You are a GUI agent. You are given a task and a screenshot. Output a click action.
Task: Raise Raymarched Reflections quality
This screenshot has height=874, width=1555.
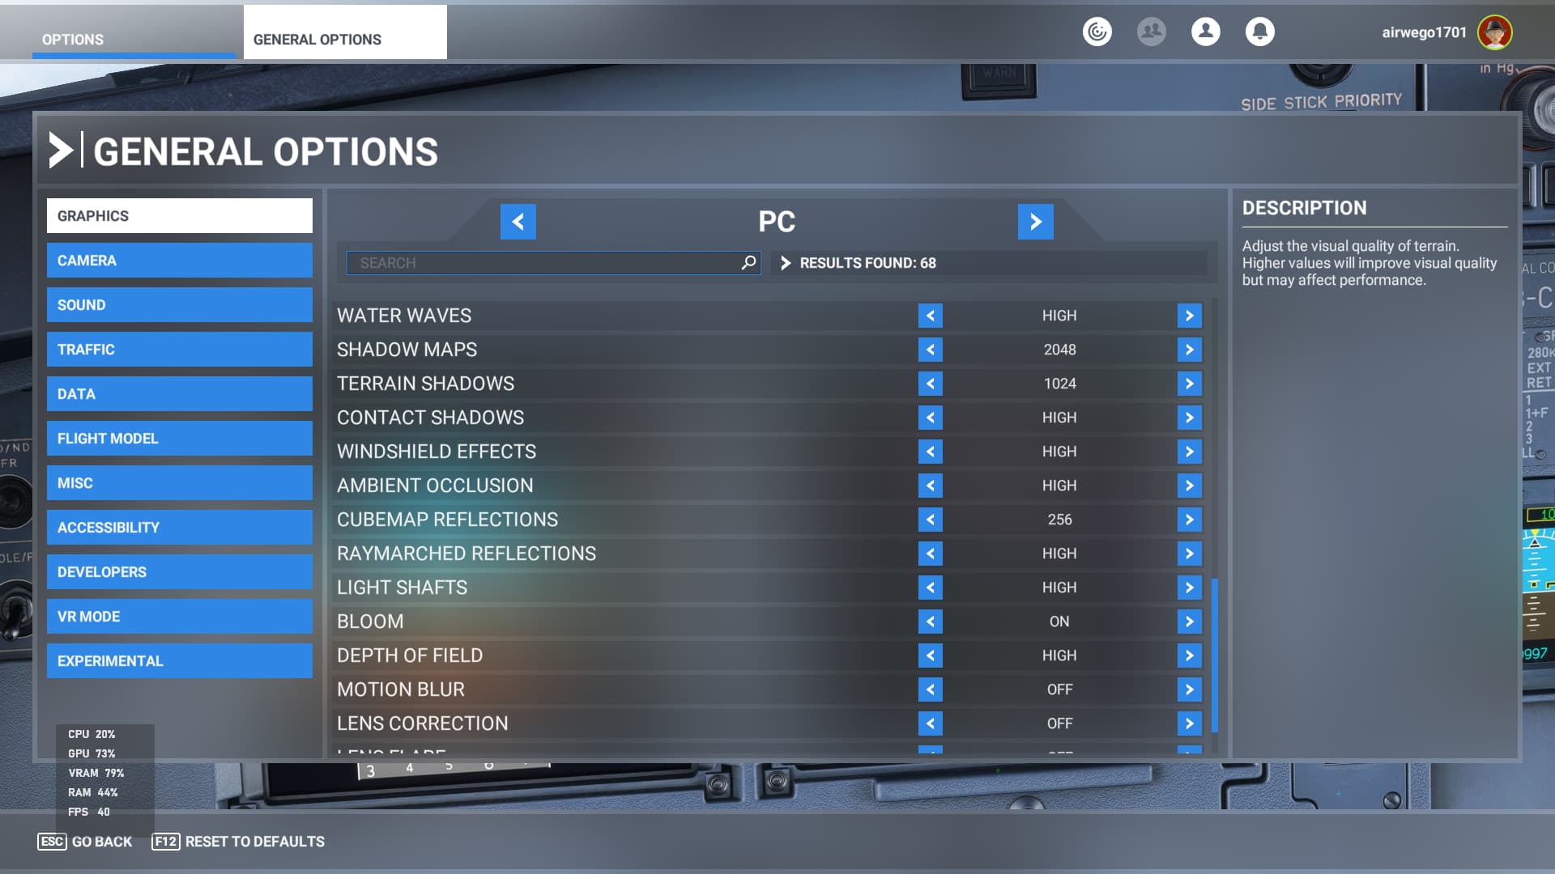coord(1190,554)
